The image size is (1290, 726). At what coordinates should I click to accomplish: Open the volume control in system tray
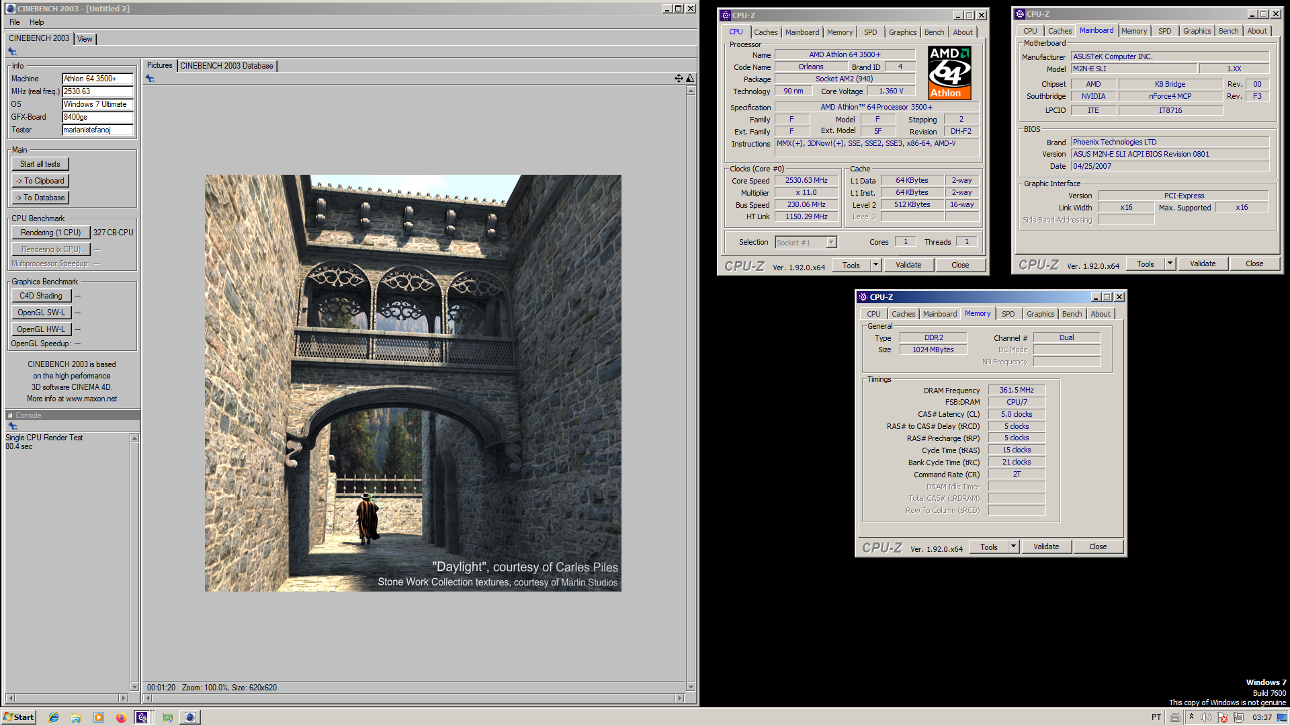[x=1206, y=717]
